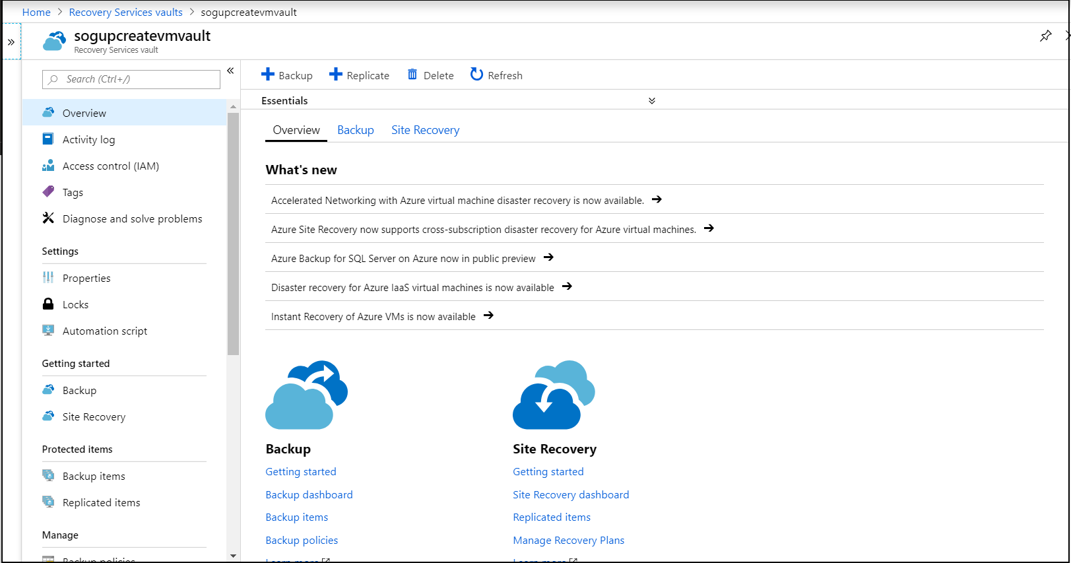1071x563 pixels.
Task: Open arrow for Instant Recovery of Azure VMs
Action: 488,315
